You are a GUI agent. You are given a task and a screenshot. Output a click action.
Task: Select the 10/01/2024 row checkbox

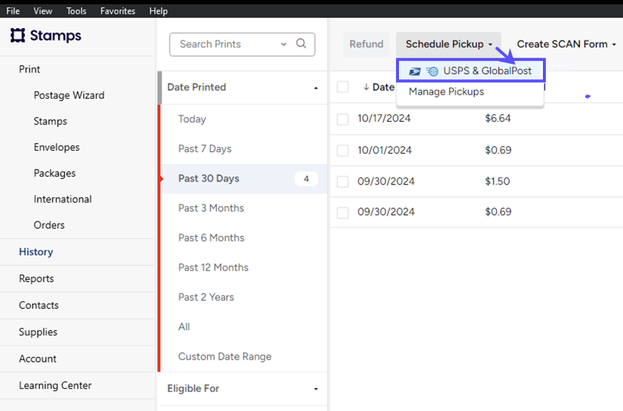tap(343, 151)
